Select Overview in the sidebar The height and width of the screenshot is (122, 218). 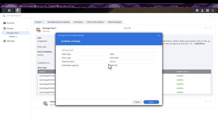point(11,23)
